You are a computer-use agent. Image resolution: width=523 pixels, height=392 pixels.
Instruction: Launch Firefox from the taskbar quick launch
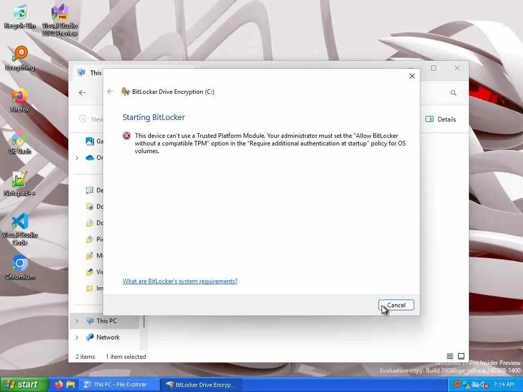point(59,384)
